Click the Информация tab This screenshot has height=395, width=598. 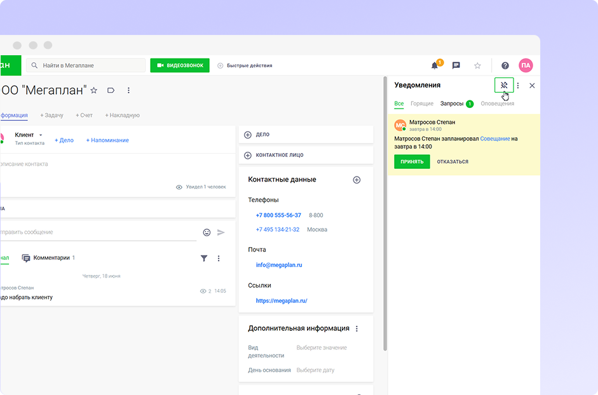(14, 115)
